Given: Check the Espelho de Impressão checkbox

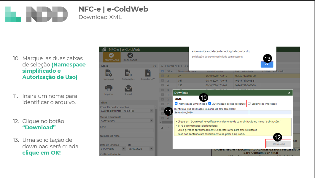Looking at the screenshot, I should pos(249,104).
